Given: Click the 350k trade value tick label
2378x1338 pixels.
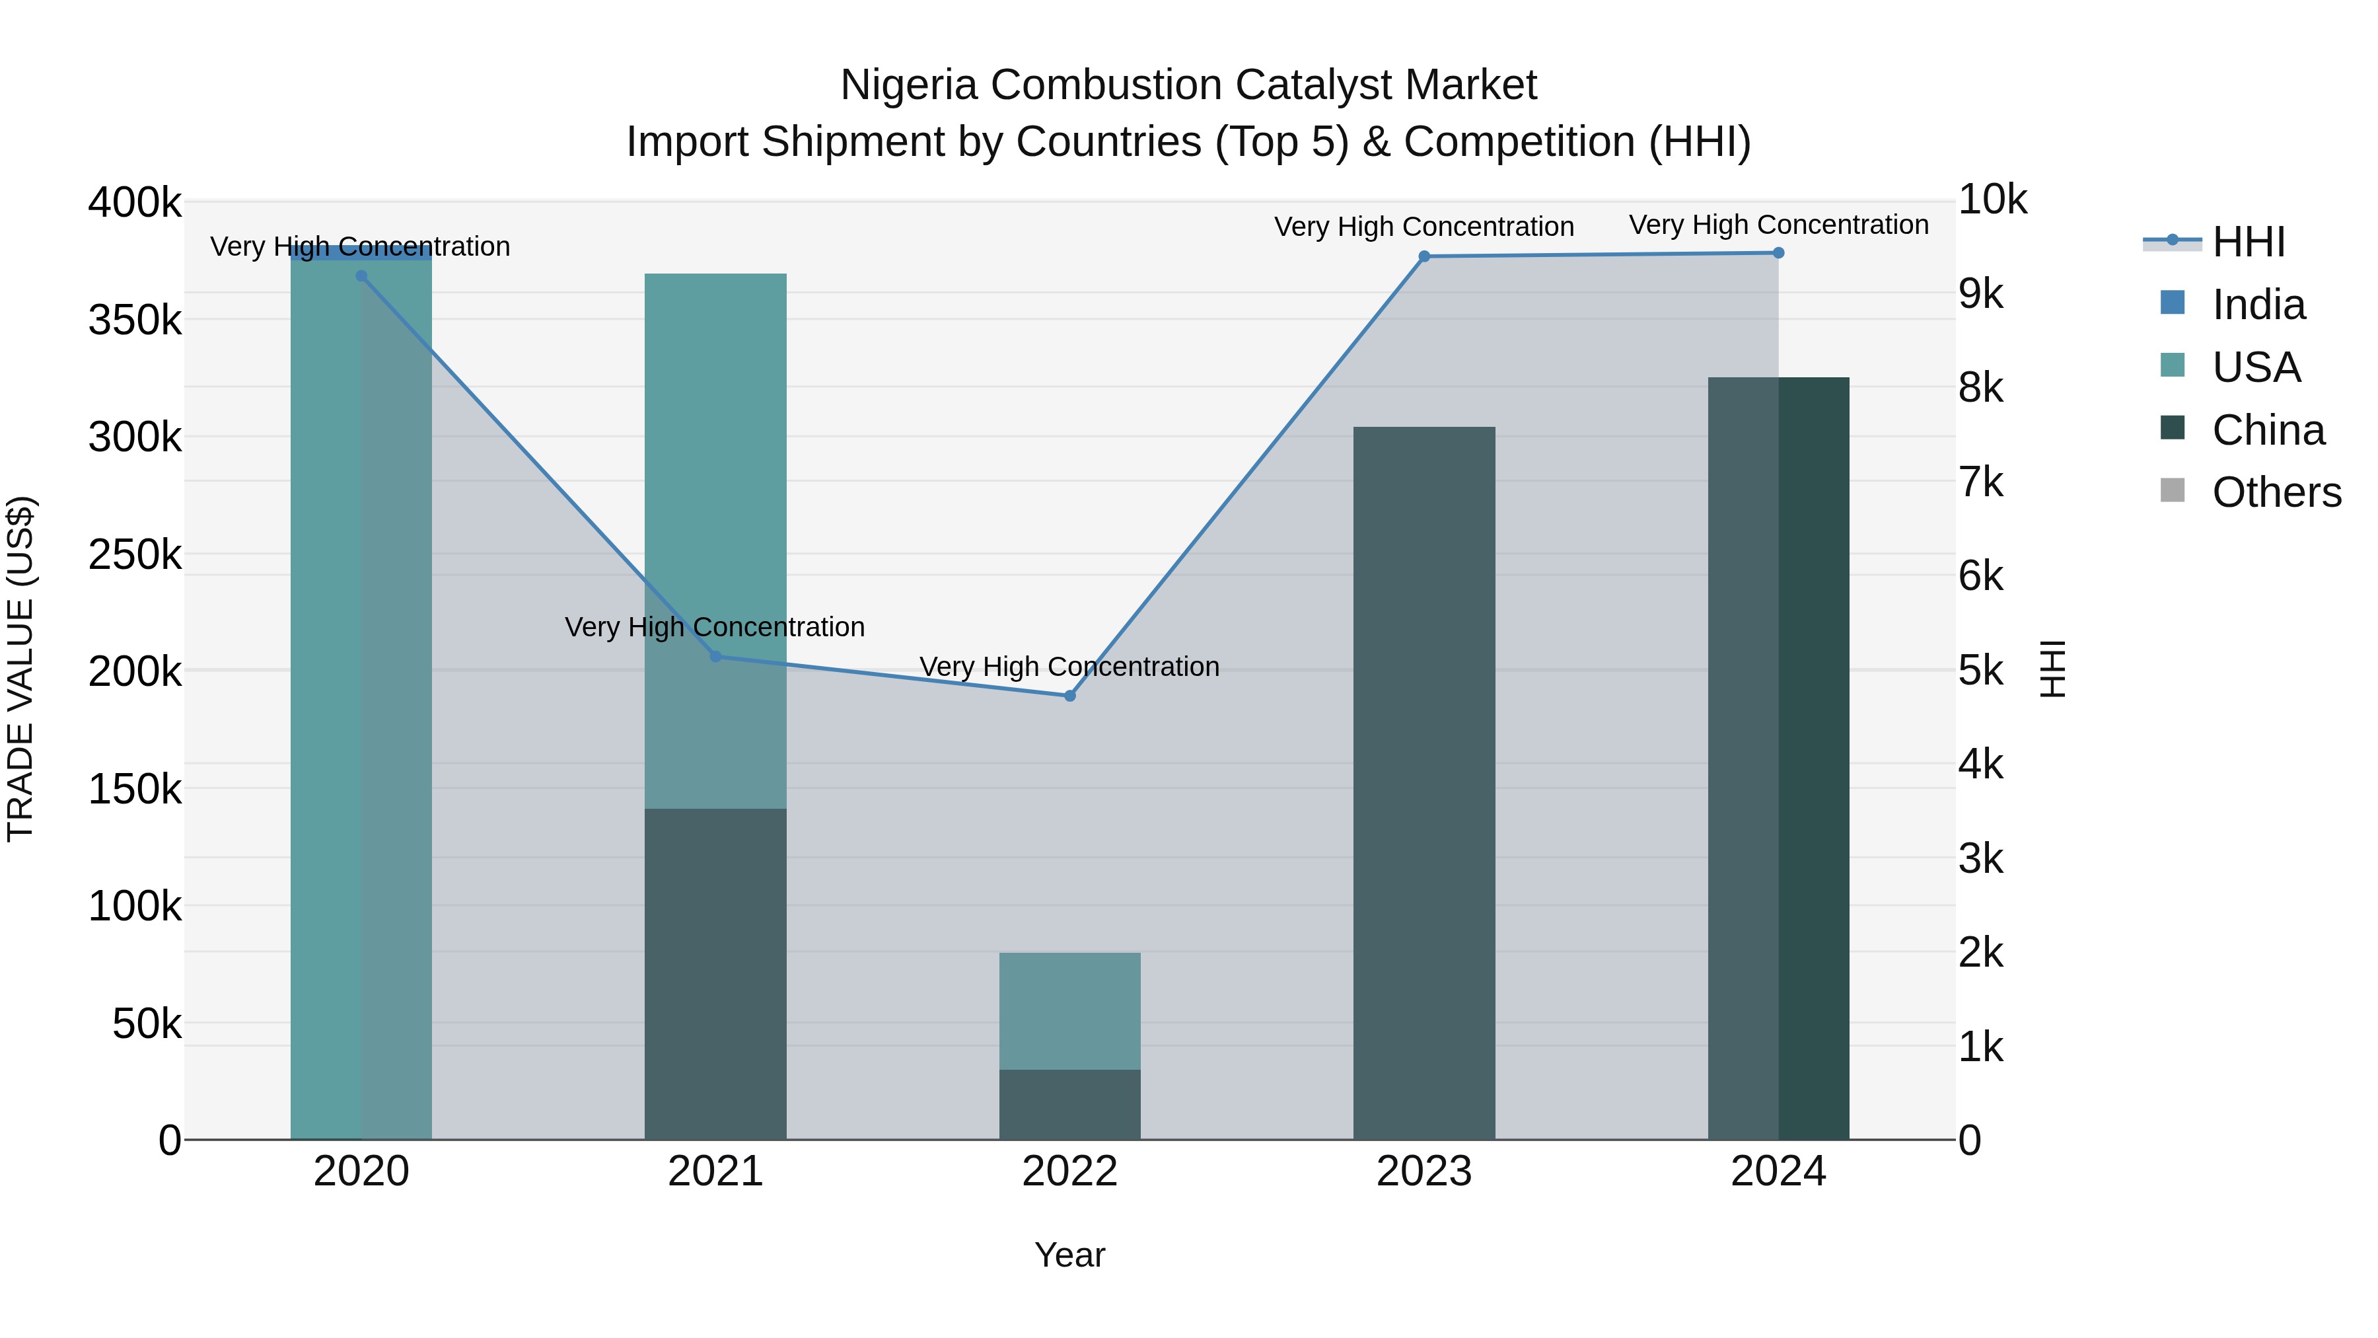Looking at the screenshot, I should (135, 320).
